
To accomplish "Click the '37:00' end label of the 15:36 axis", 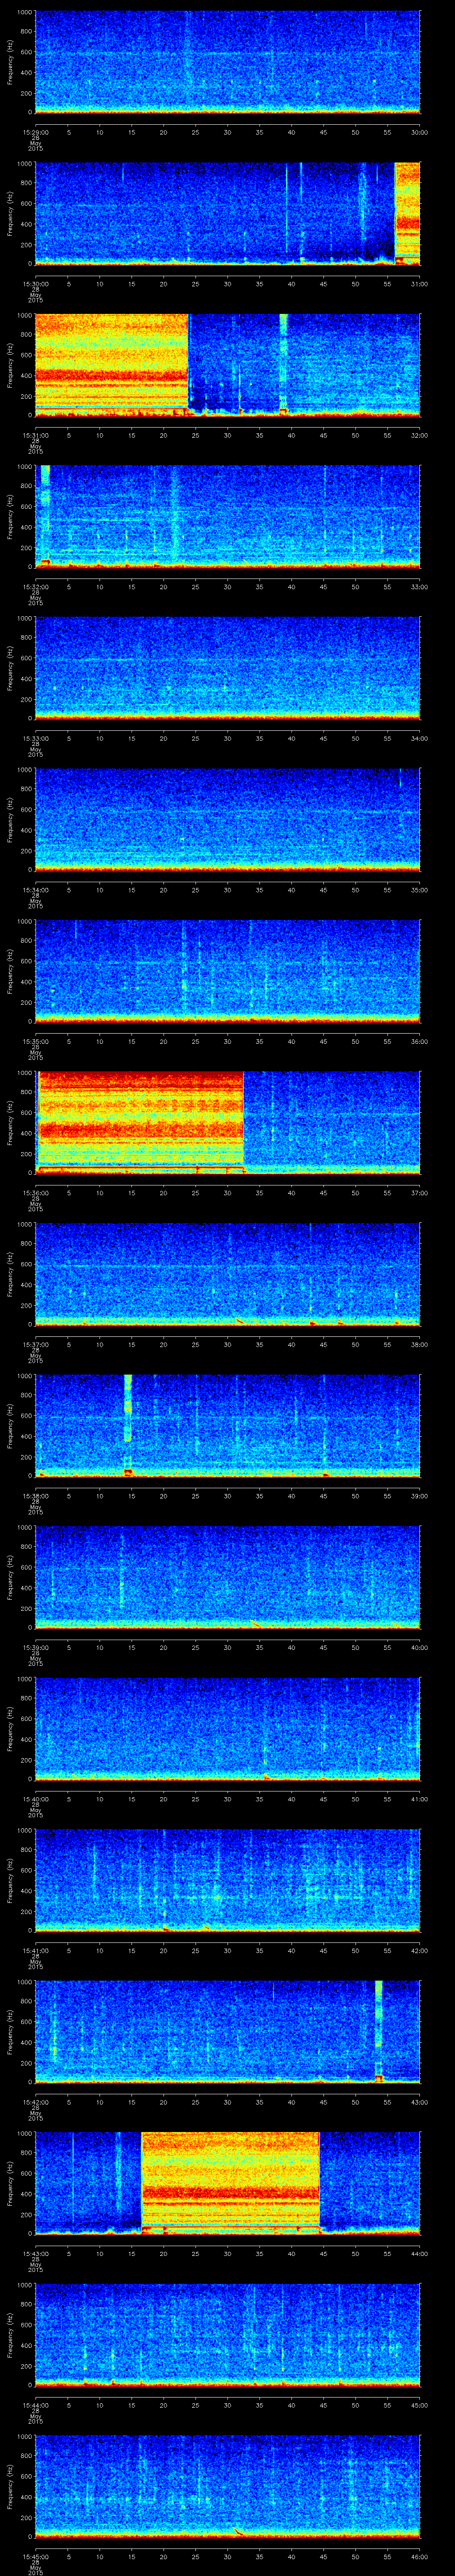I will (x=420, y=1193).
